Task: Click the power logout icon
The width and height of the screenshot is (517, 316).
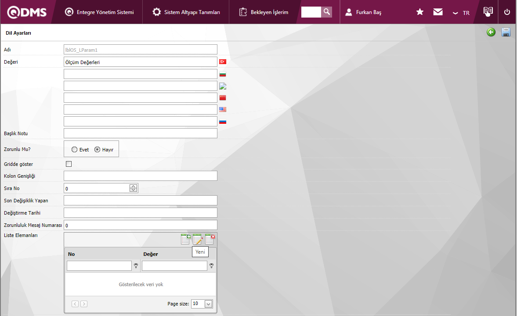Action: (507, 12)
